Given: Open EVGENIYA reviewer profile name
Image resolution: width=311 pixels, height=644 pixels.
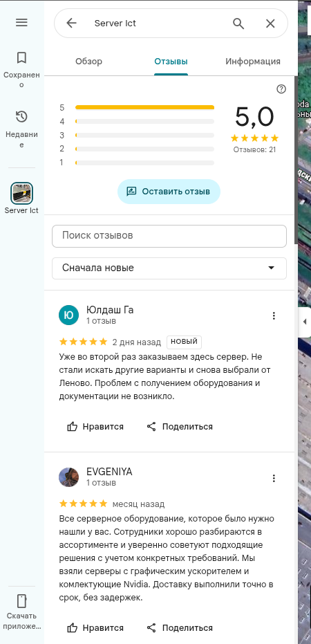Looking at the screenshot, I should click(x=110, y=472).
